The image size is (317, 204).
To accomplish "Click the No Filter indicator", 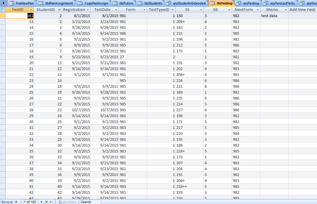I will point(67,202).
